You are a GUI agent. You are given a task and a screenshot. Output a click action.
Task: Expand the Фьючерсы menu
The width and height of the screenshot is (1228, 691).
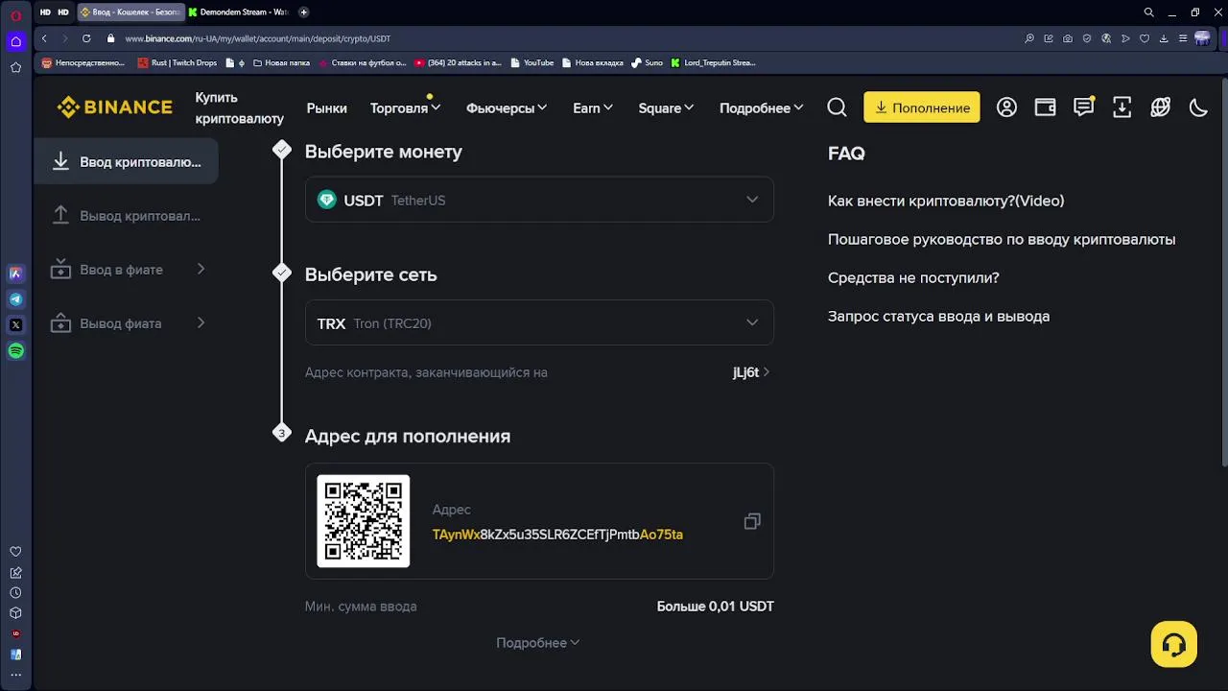(507, 108)
